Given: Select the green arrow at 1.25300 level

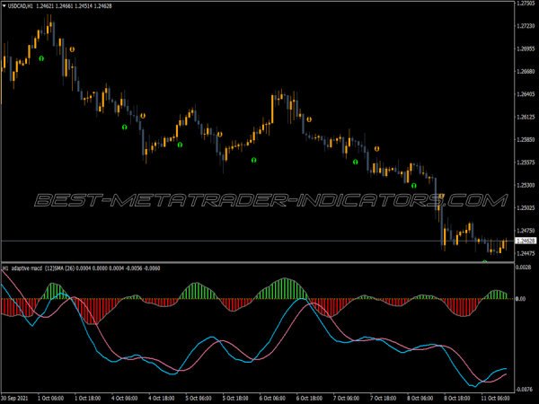Looking at the screenshot, I should [x=414, y=186].
